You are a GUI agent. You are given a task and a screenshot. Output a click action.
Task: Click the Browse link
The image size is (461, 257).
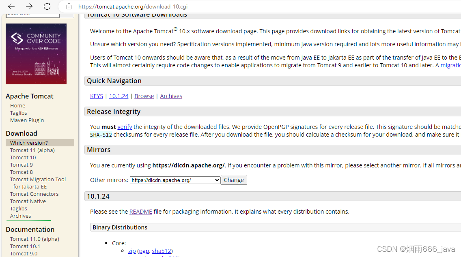(144, 96)
